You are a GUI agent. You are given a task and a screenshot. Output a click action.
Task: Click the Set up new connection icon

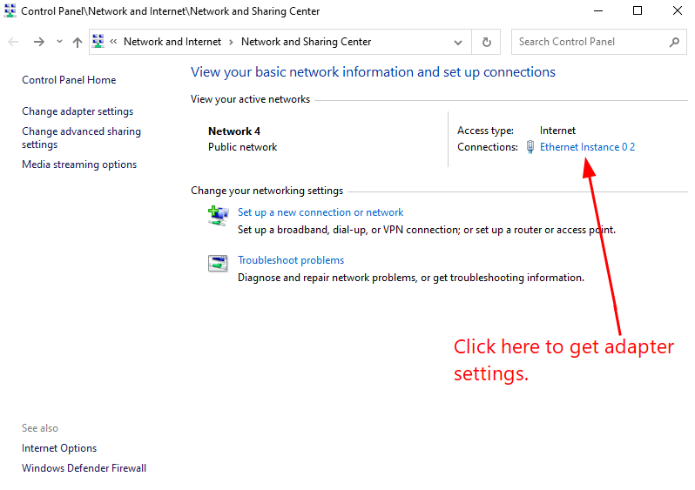click(218, 215)
